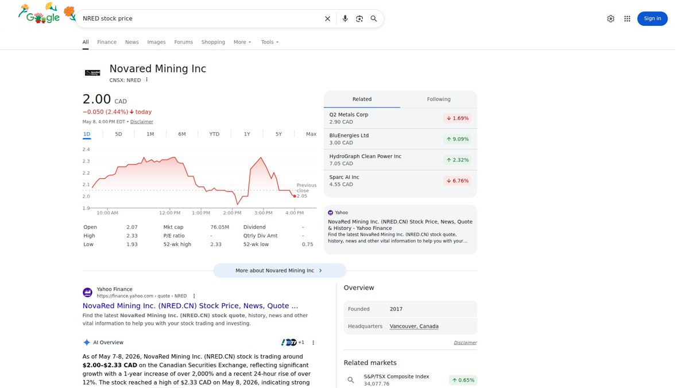Open the Google apps grid
Viewport: 689px width, 388px height.
(627, 18)
